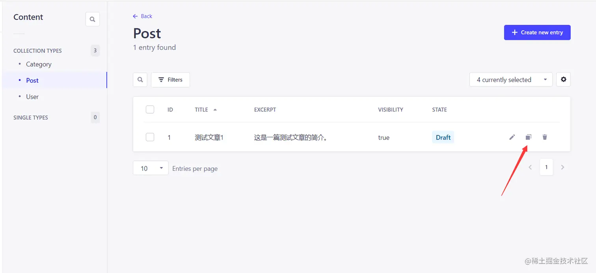The width and height of the screenshot is (596, 273).
Task: Duplicate the 测试文章1 entry
Action: (x=528, y=137)
